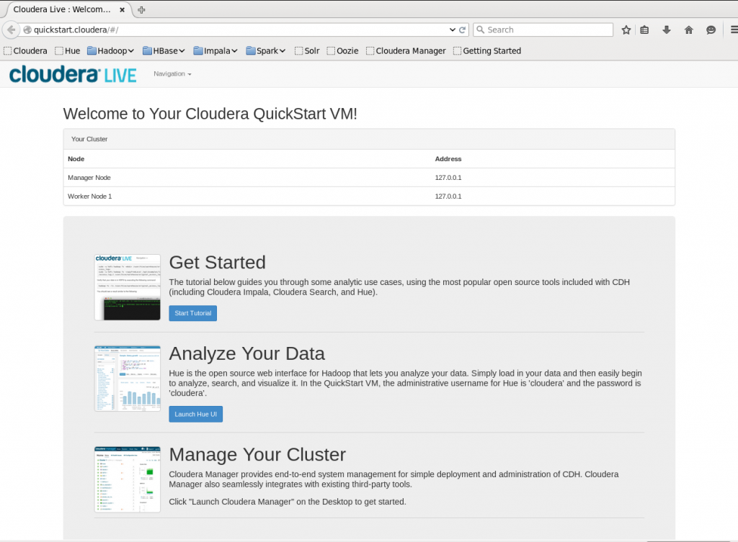
Task: Click the chat bubble toolbar icon
Action: click(x=711, y=30)
